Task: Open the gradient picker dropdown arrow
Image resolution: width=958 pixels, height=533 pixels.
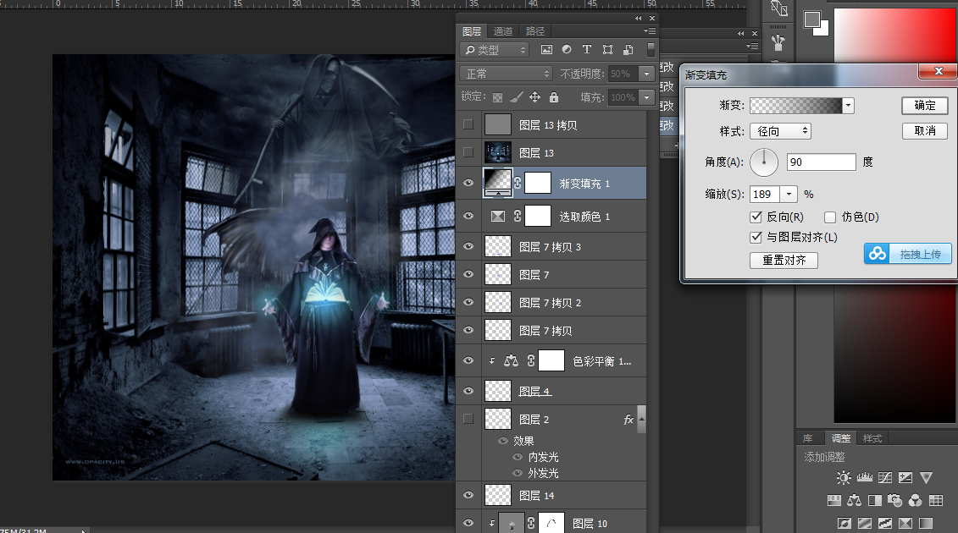Action: click(848, 106)
